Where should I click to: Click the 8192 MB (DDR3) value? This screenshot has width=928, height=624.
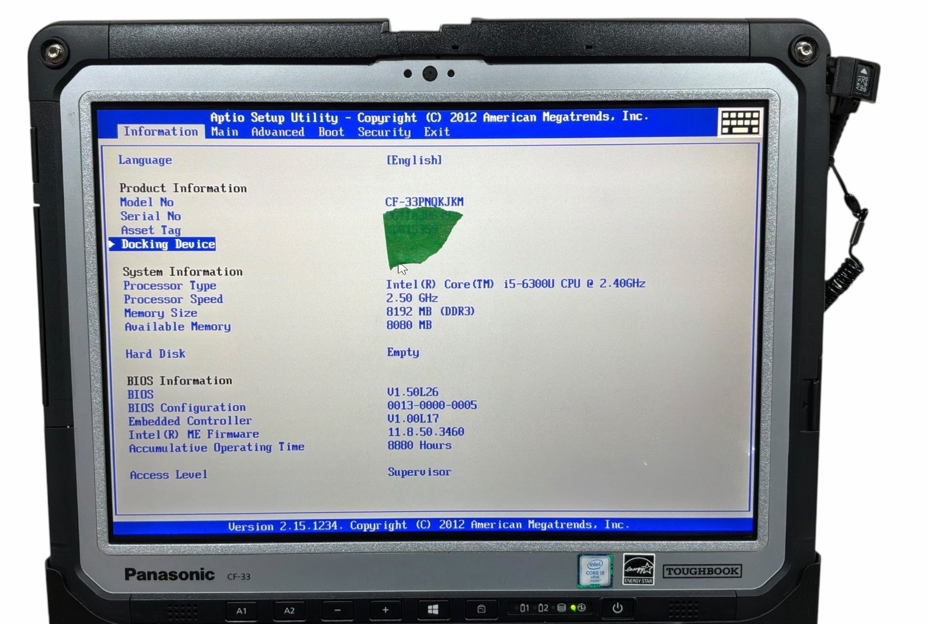[x=430, y=311]
